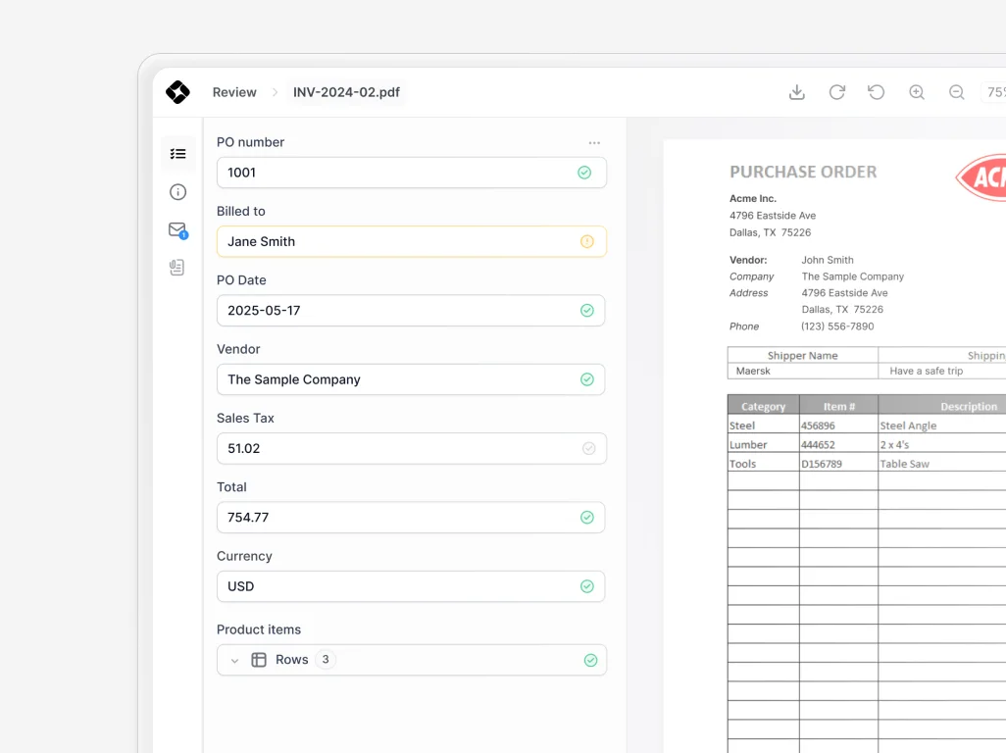
Task: Zoom out of the document
Action: pyautogui.click(x=957, y=92)
